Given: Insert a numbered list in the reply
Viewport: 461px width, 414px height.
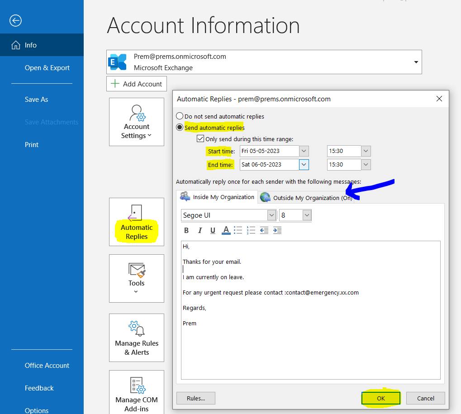Looking at the screenshot, I should [x=251, y=230].
